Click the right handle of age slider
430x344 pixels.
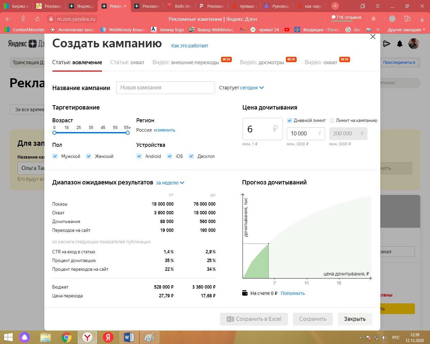coord(128,133)
